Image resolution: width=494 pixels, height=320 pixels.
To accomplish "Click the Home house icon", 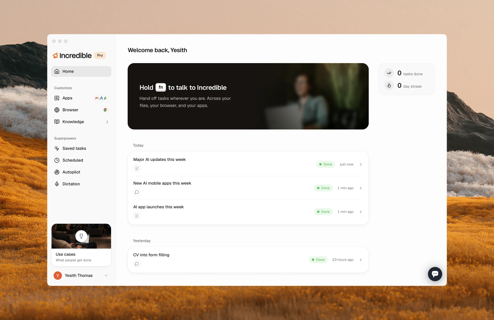I will [57, 71].
